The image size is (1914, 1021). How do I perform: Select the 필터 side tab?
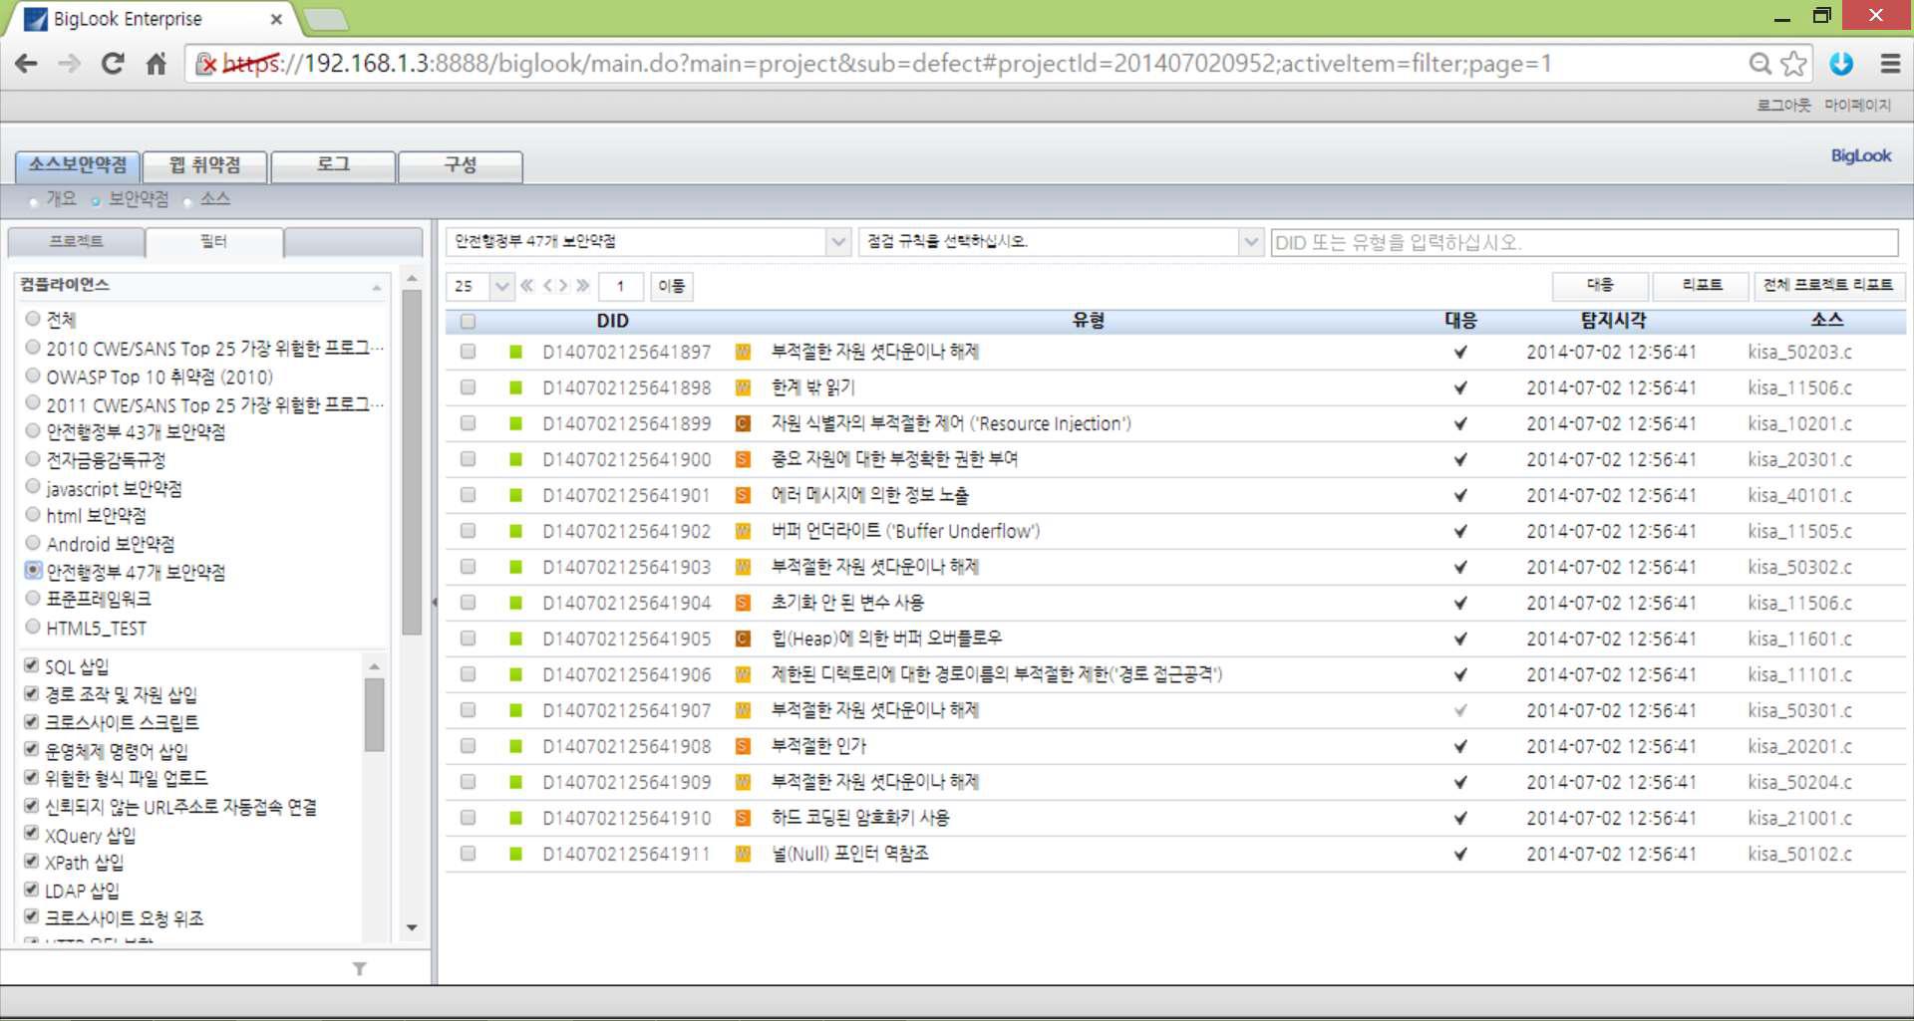pyautogui.click(x=214, y=242)
